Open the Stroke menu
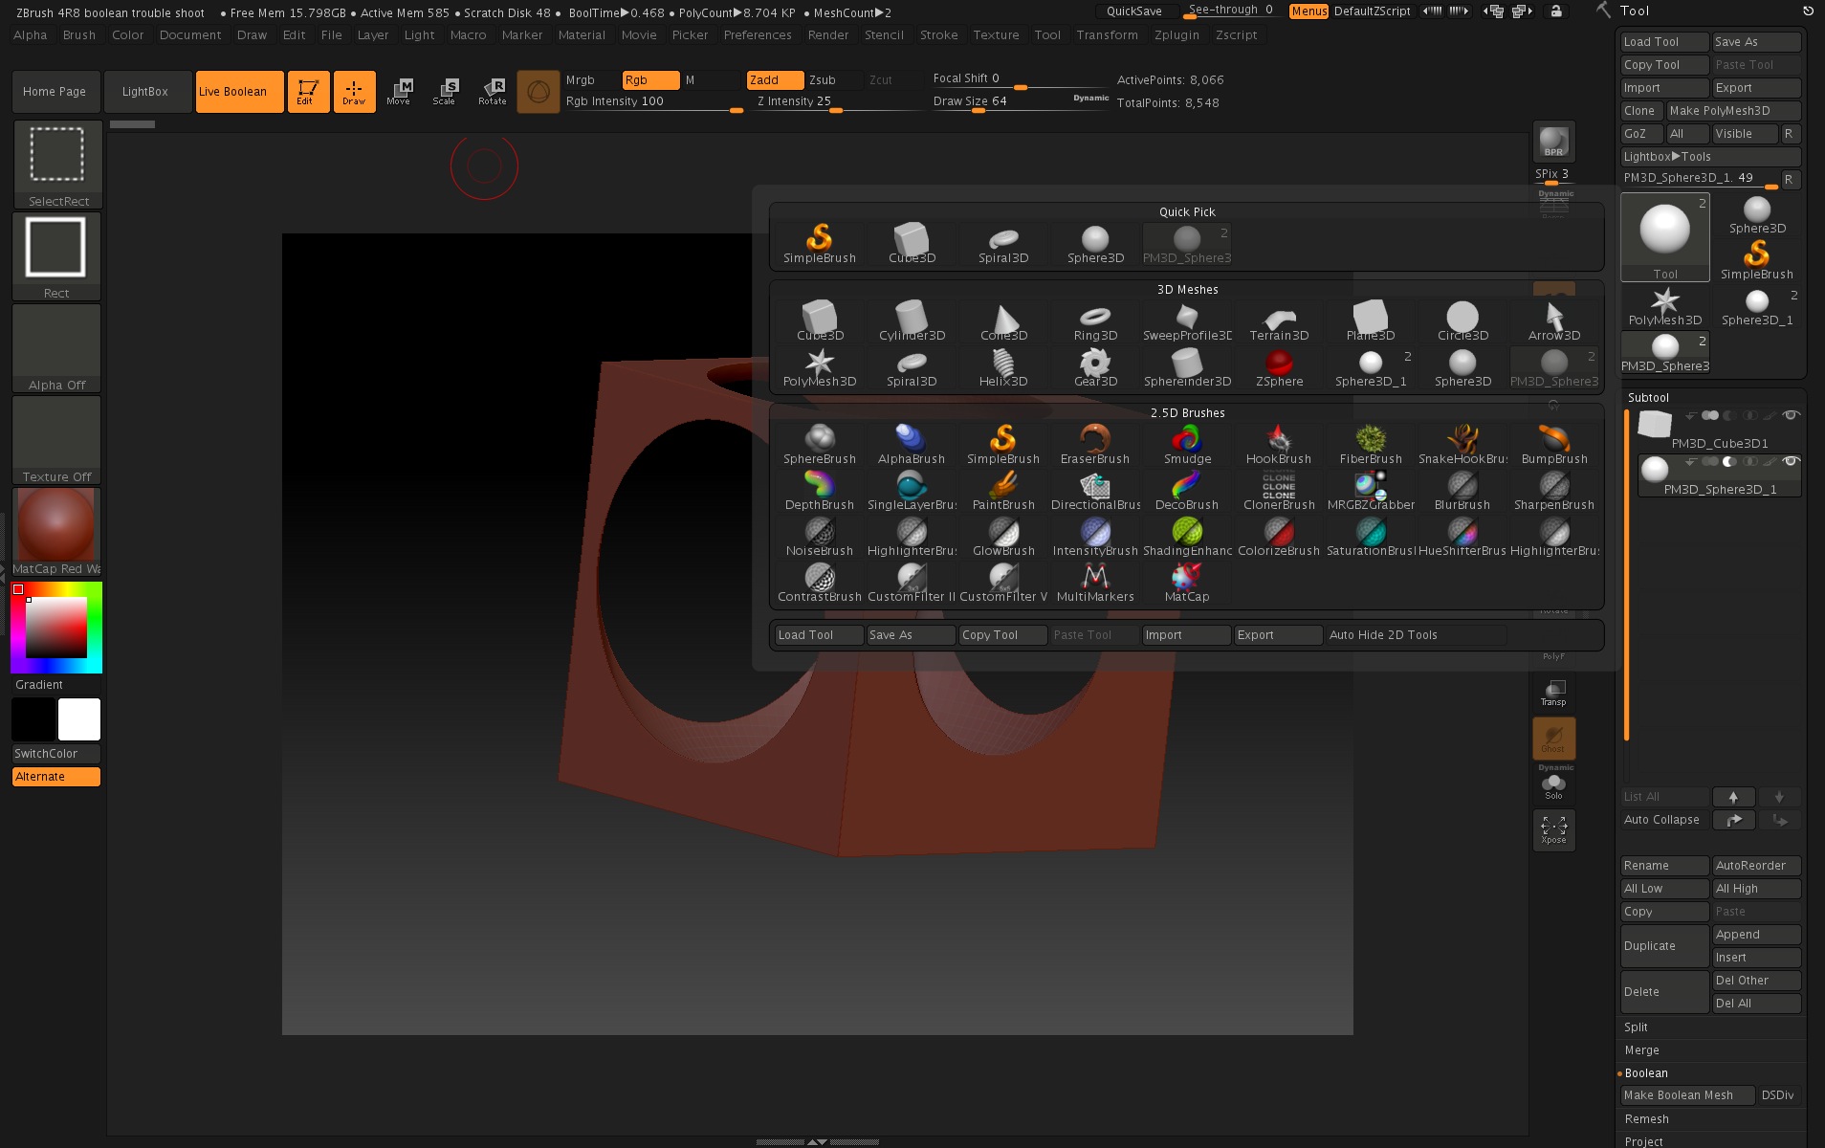This screenshot has height=1148, width=1825. pos(938,35)
